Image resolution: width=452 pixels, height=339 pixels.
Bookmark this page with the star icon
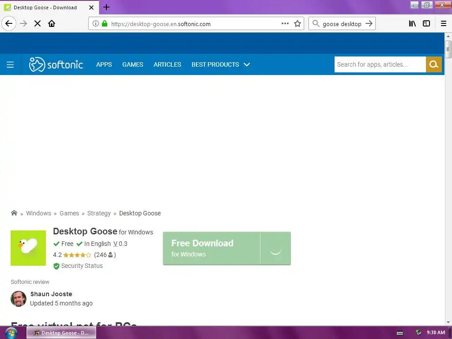[298, 24]
